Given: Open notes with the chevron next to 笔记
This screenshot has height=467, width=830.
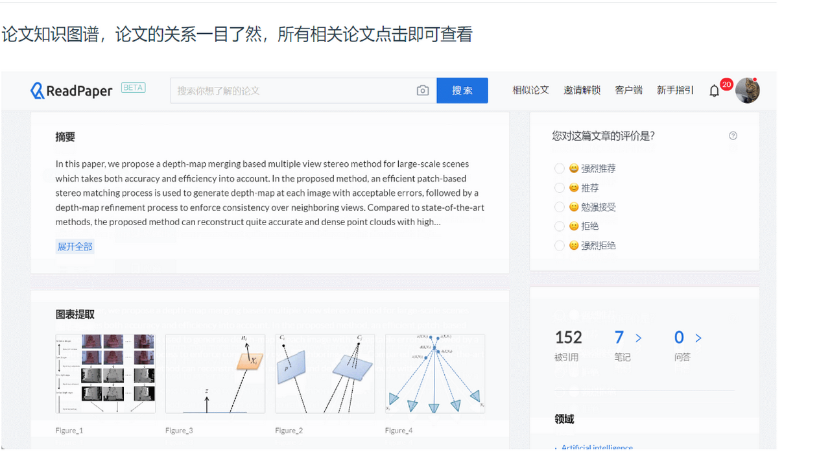Looking at the screenshot, I should (637, 337).
